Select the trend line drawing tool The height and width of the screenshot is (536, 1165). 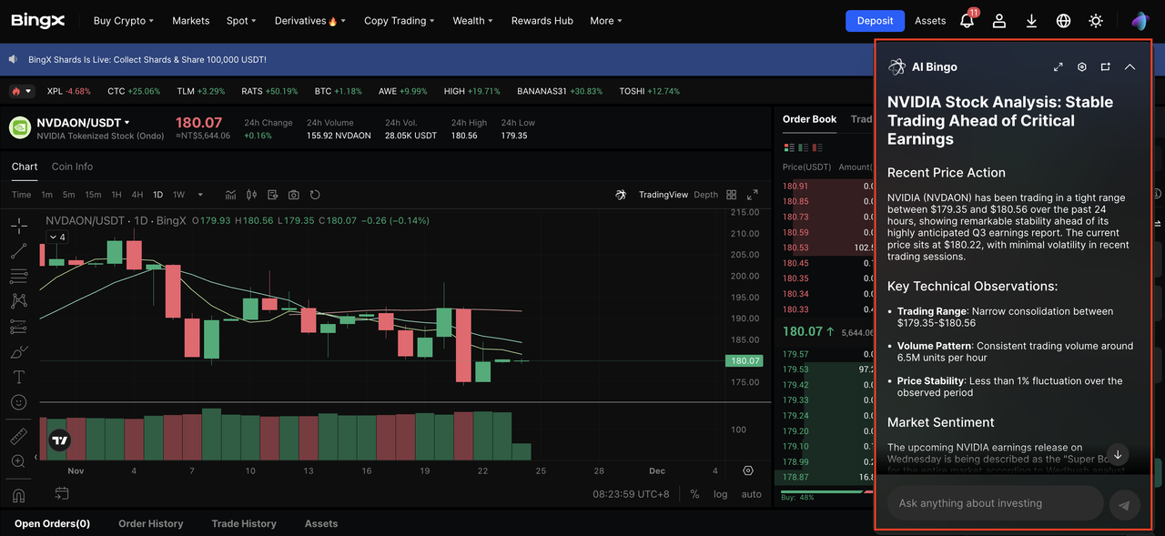pos(18,250)
